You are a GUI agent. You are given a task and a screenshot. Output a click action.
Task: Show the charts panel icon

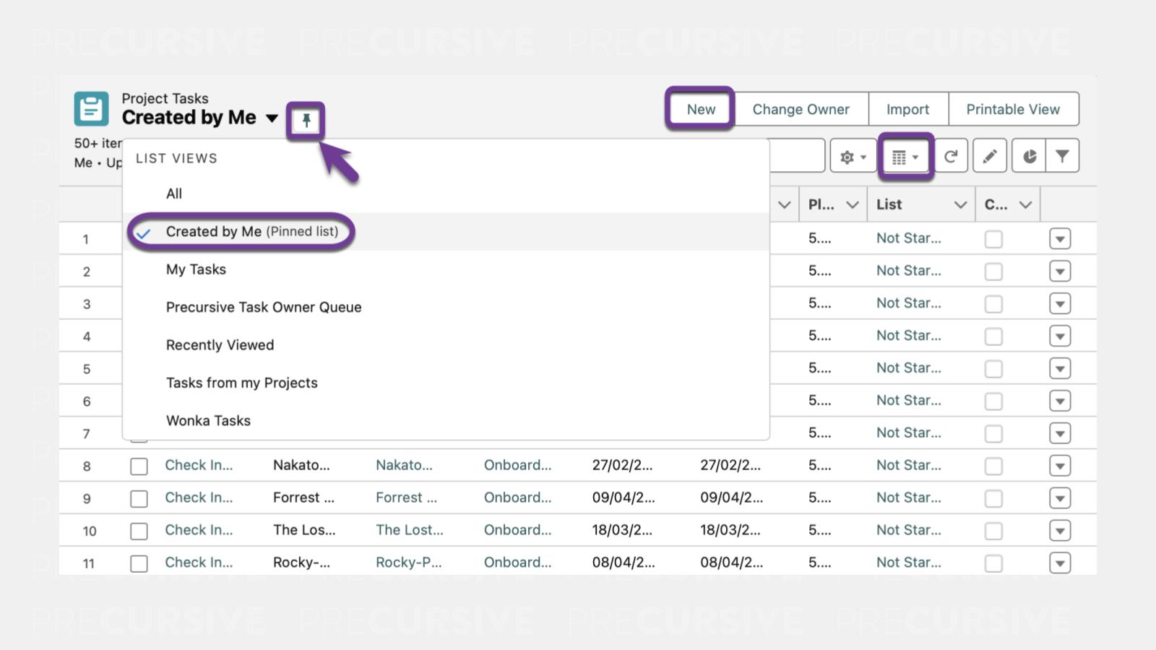pyautogui.click(x=1030, y=157)
